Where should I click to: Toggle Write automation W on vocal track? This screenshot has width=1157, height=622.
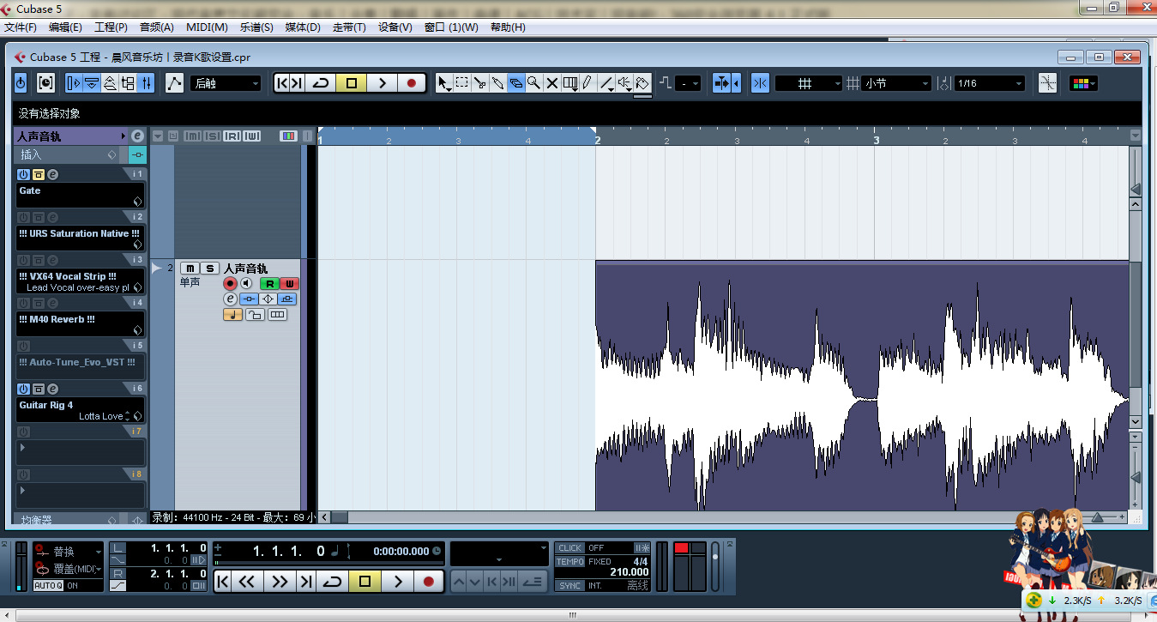point(289,283)
